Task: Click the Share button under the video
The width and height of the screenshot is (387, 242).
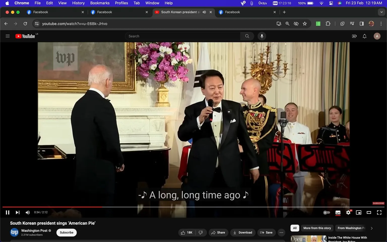Action: (218, 232)
